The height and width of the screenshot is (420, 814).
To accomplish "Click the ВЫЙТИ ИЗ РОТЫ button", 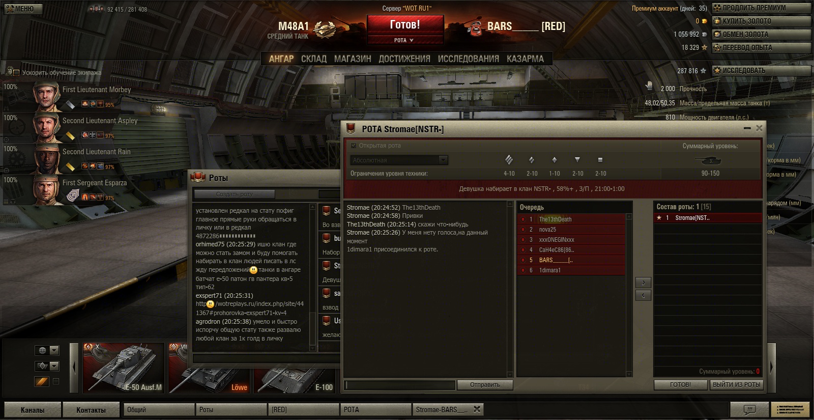I will click(x=736, y=385).
